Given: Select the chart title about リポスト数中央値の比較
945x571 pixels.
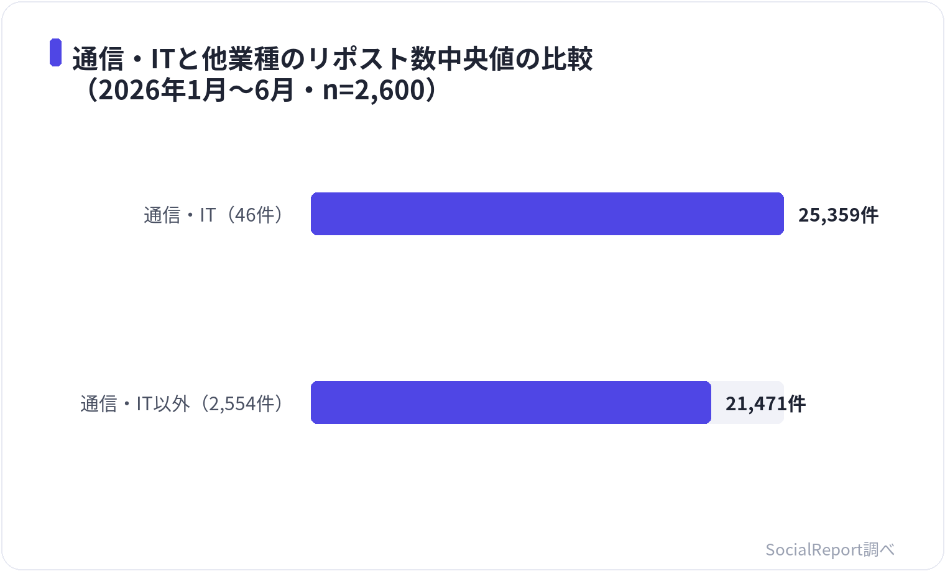Looking at the screenshot, I should pyautogui.click(x=333, y=74).
